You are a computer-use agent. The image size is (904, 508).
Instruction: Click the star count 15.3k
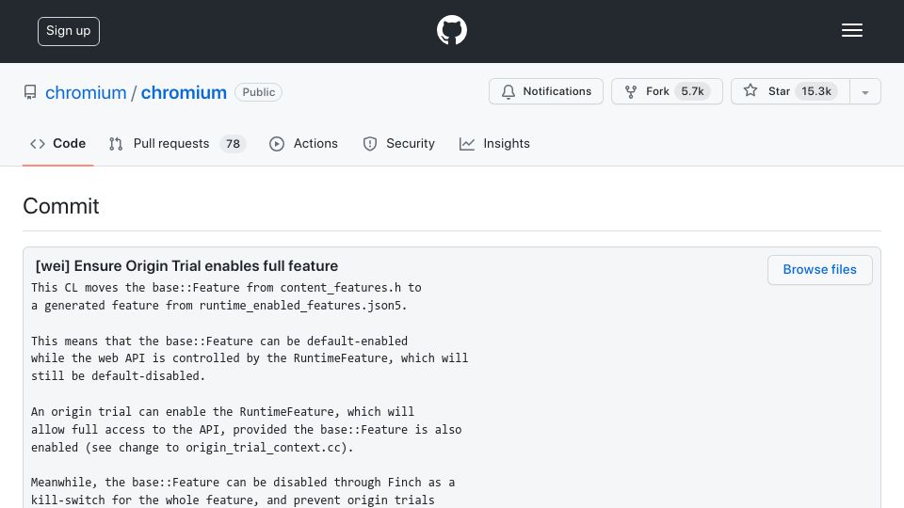[x=815, y=91]
